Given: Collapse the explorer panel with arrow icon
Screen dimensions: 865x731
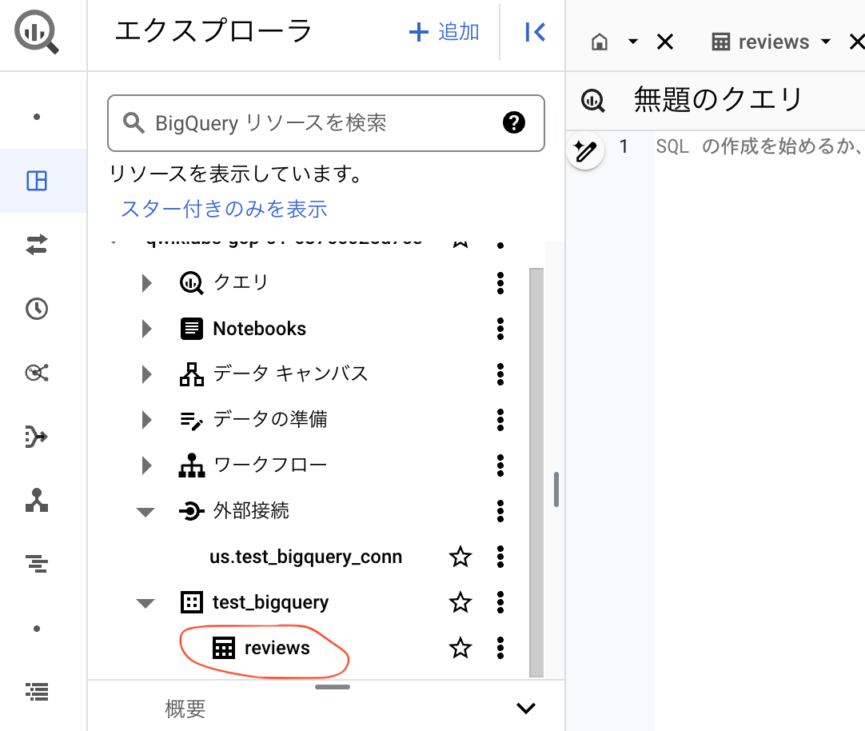Looking at the screenshot, I should 535,32.
